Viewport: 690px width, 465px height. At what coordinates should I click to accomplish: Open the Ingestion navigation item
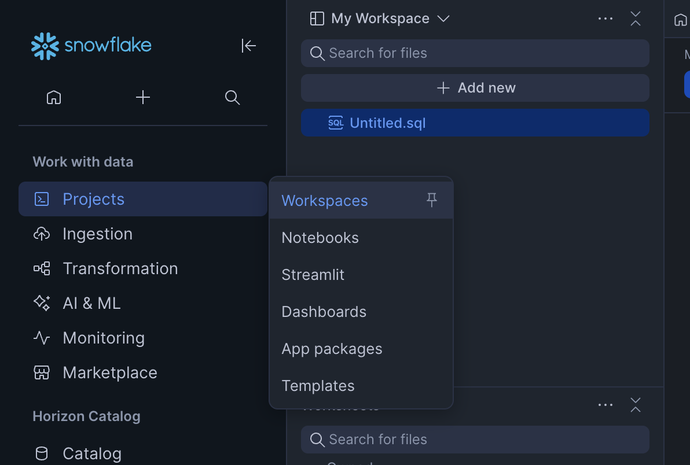97,234
